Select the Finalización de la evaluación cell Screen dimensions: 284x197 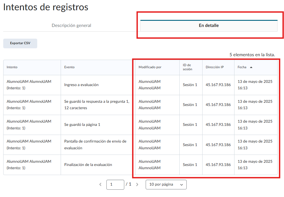[88, 165]
